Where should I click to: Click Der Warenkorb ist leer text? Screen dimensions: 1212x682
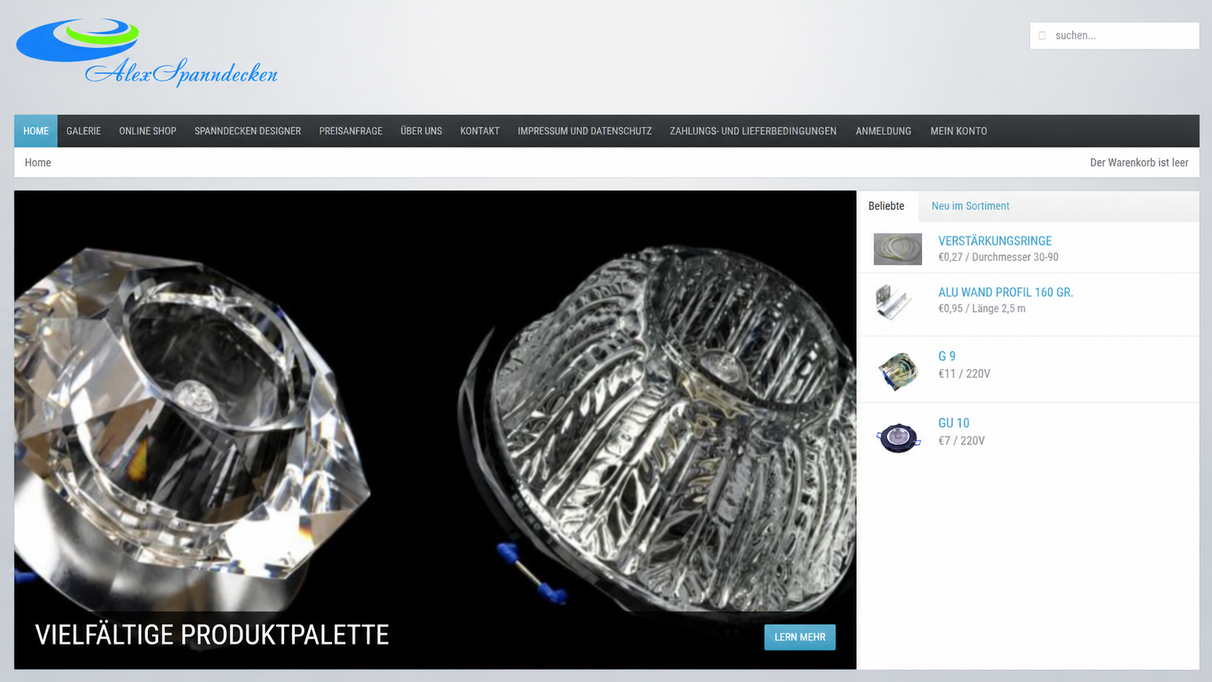click(1139, 162)
